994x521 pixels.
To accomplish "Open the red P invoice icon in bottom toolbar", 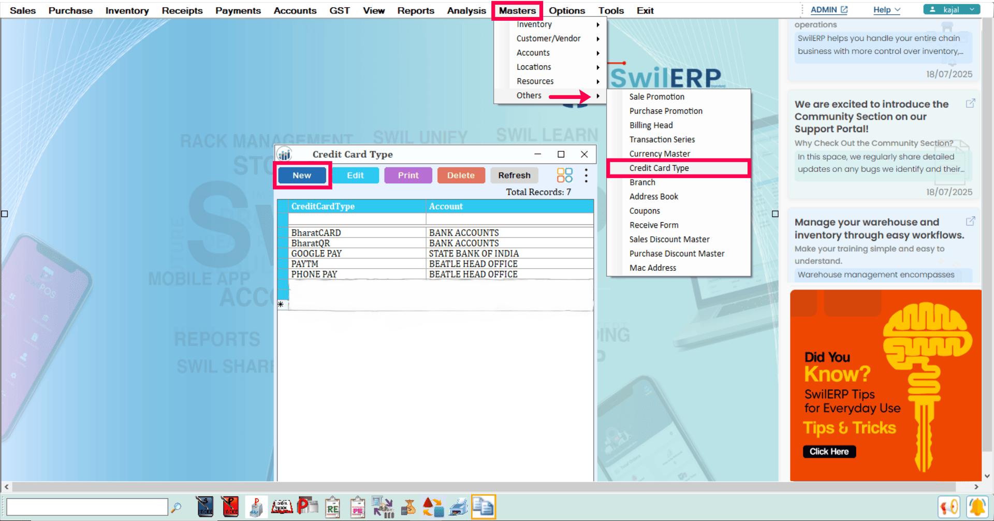I will (230, 507).
